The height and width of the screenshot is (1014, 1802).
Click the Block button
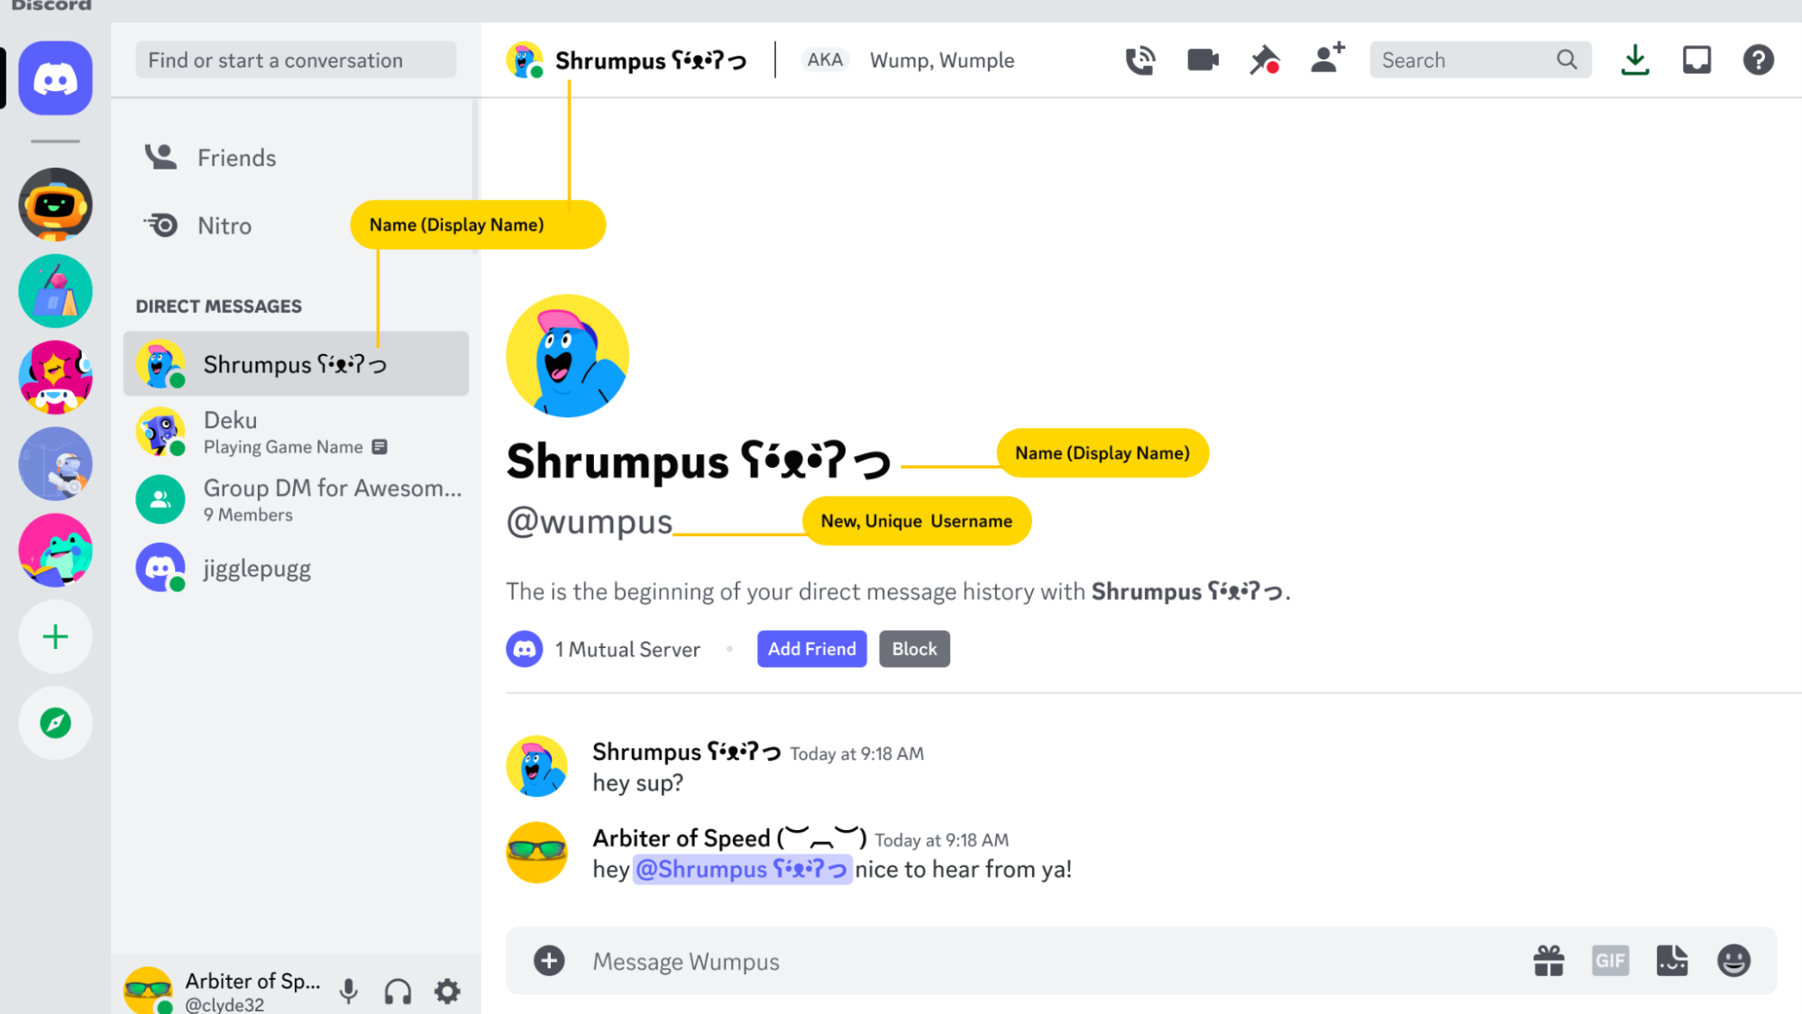click(913, 649)
